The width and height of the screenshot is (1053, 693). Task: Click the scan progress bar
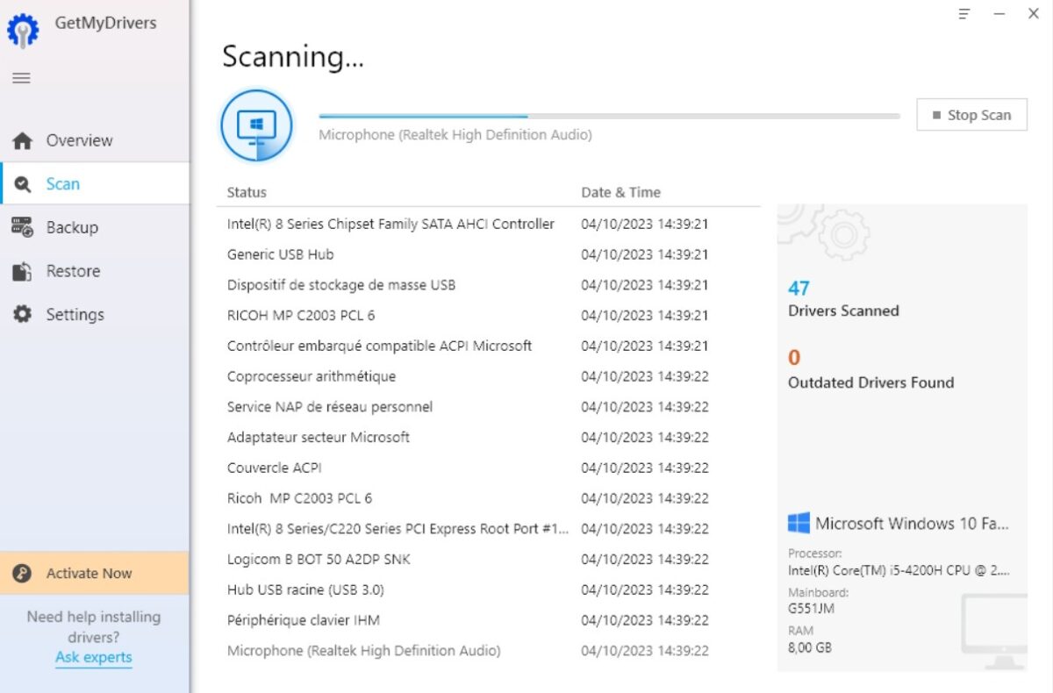pos(609,116)
